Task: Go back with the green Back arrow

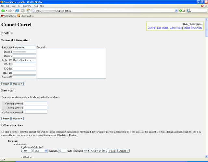Action: (3, 11)
